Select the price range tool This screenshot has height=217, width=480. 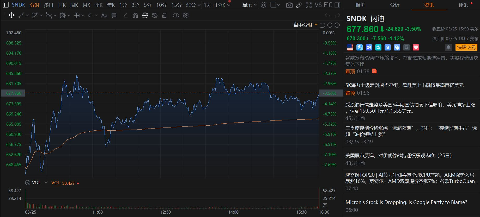pyautogui.click(x=77, y=15)
